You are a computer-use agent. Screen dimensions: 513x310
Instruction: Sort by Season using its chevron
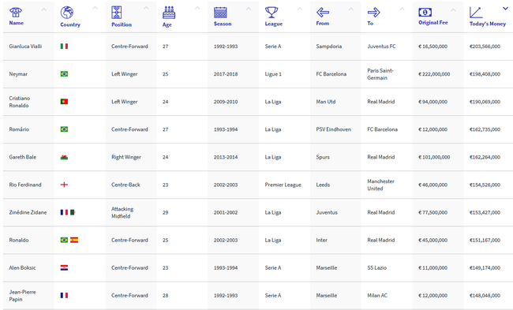point(249,9)
